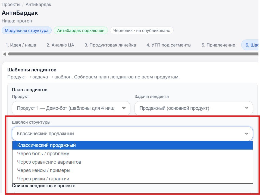Open the 'Продукт' dropdown

[x=71, y=108]
